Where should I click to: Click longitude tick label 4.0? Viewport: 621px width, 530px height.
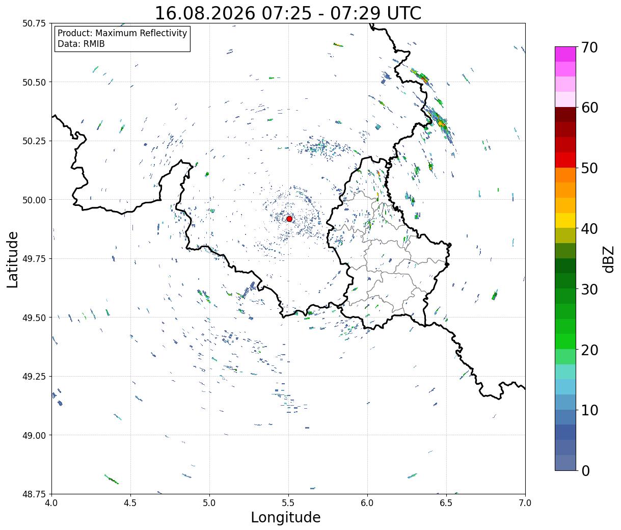(x=51, y=503)
